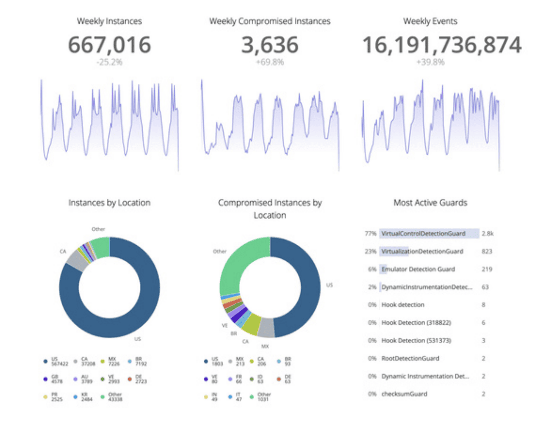556x429 pixels.
Task: Click the GB 4578 legend swatch
Action: coord(45,379)
